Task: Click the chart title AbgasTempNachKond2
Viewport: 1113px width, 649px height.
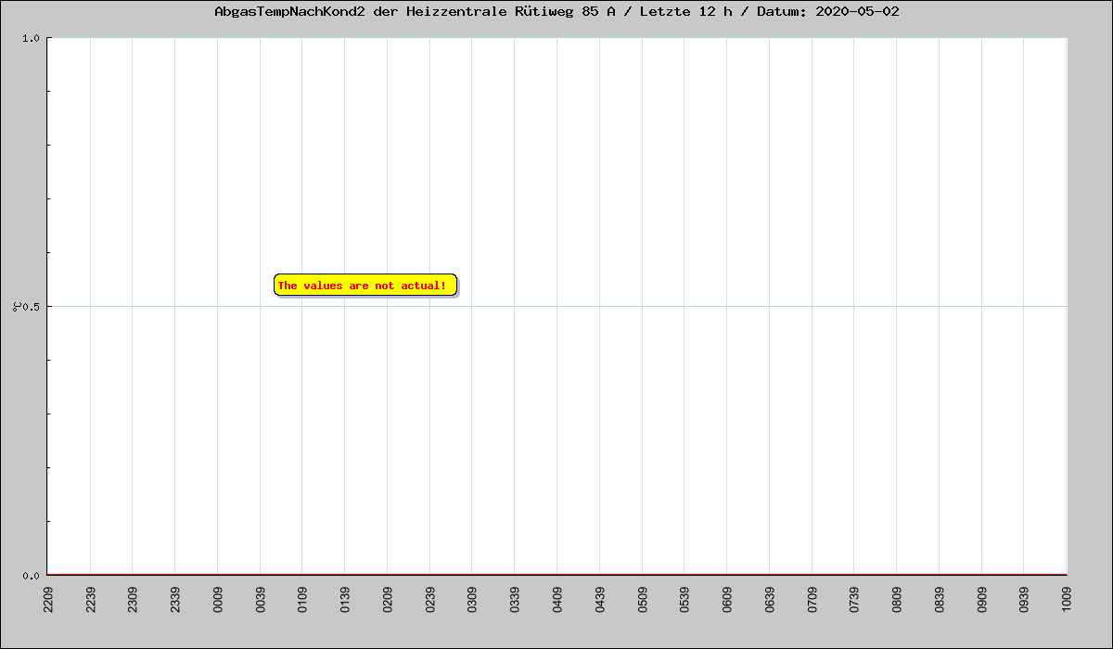Action: tap(289, 12)
